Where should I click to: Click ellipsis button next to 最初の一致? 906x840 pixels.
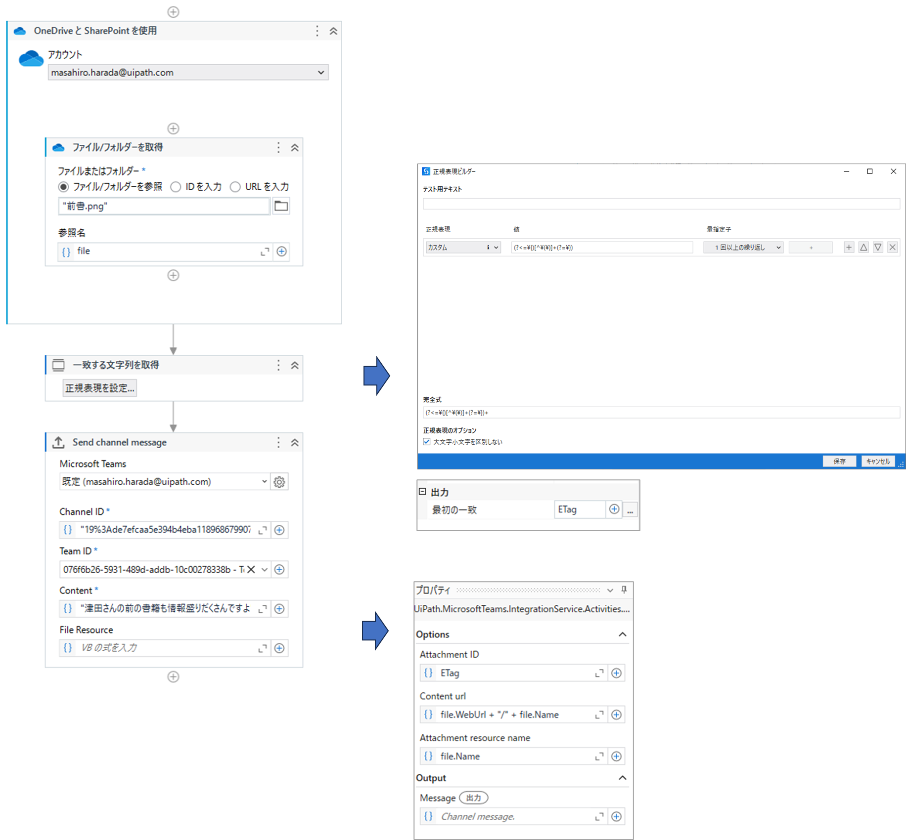click(630, 509)
